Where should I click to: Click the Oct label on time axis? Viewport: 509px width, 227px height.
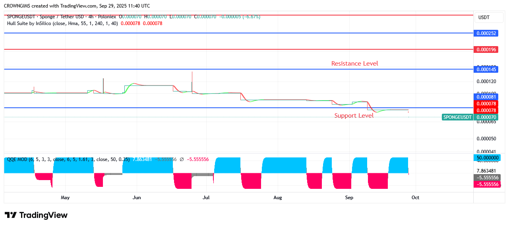(415, 198)
